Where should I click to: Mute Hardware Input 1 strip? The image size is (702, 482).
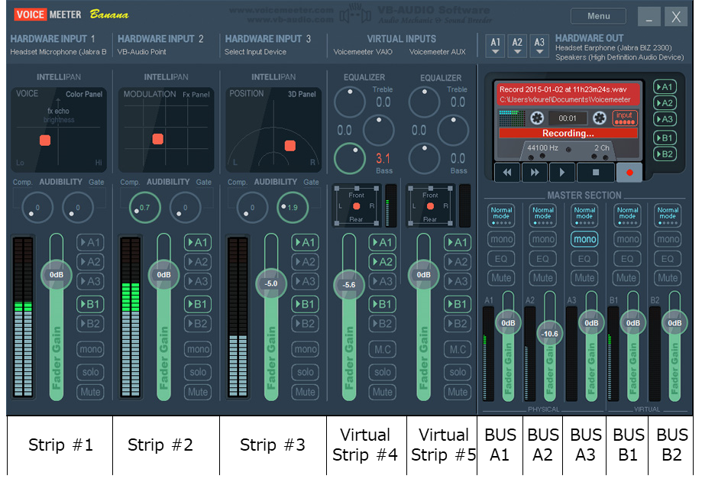coord(90,392)
